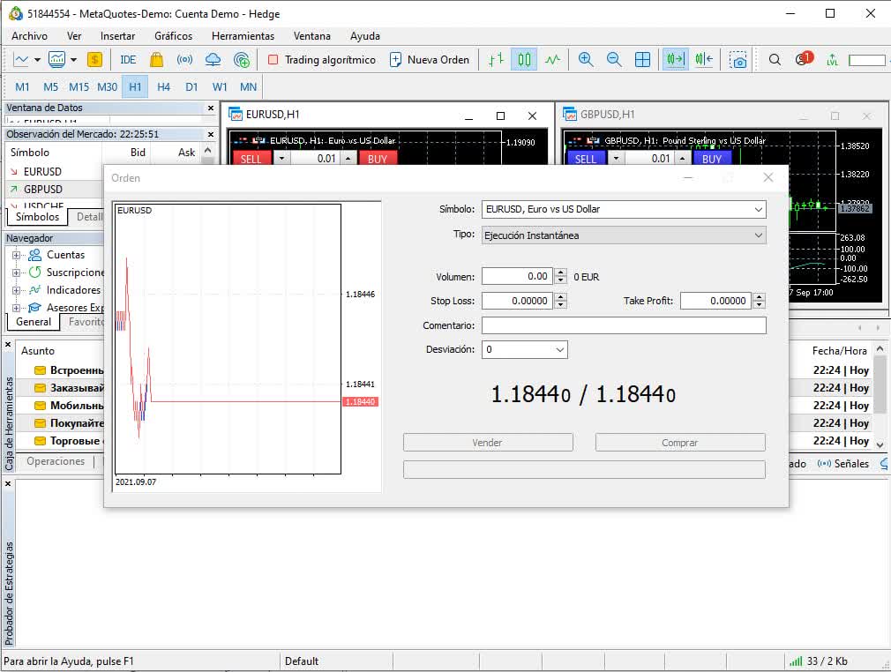Open the search magnifier in toolbar
The image size is (891, 672).
pyautogui.click(x=774, y=60)
